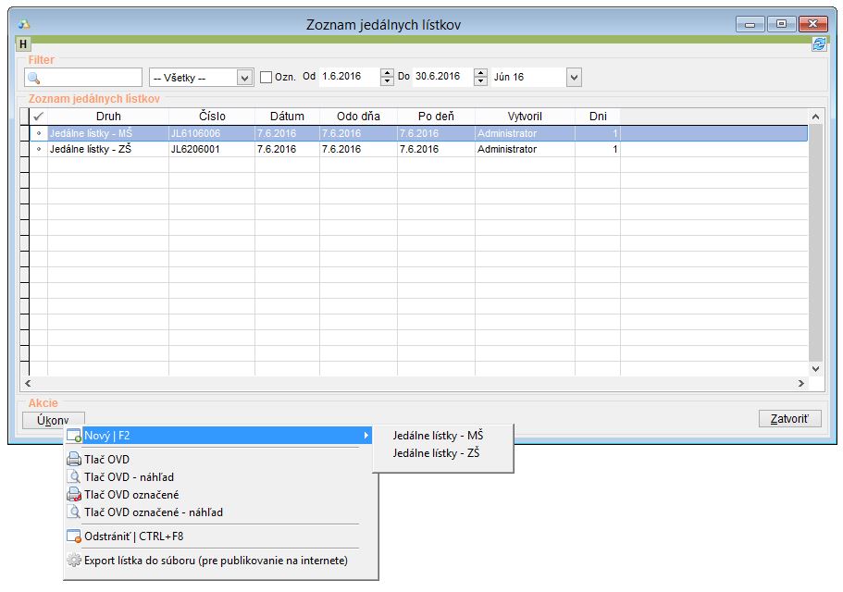The width and height of the screenshot is (843, 592).
Task: Expand the Jún 16 month dropdown
Action: coord(574,78)
